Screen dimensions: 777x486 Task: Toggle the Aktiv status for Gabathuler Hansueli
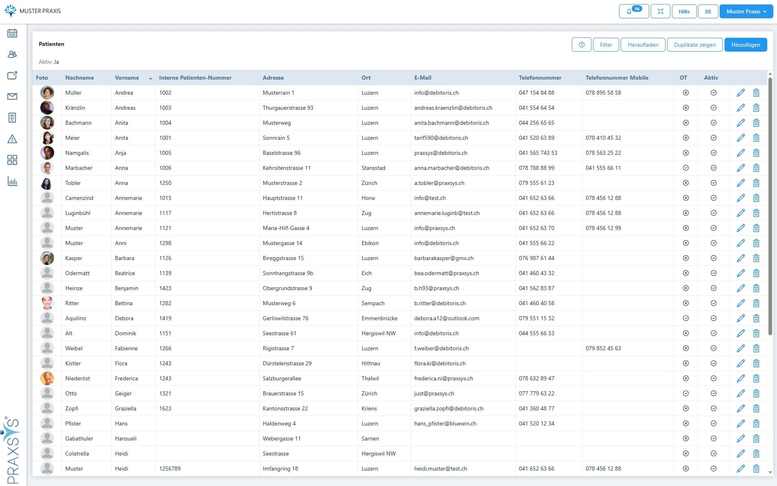[x=714, y=438]
